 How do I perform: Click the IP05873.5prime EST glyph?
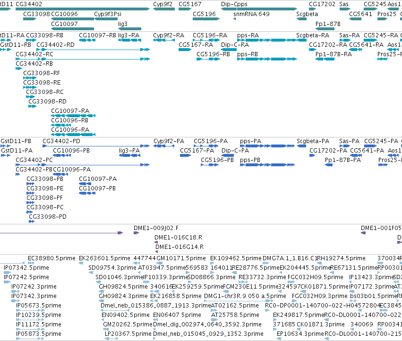click(x=30, y=339)
